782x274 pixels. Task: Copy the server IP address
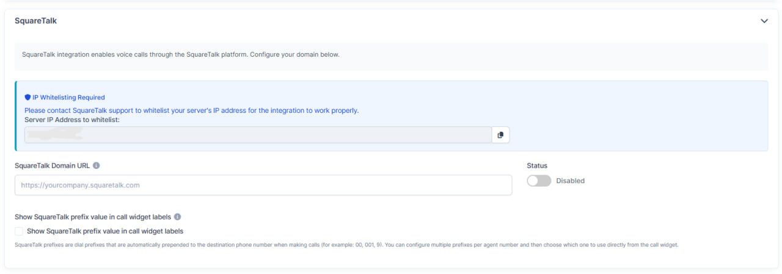point(500,135)
